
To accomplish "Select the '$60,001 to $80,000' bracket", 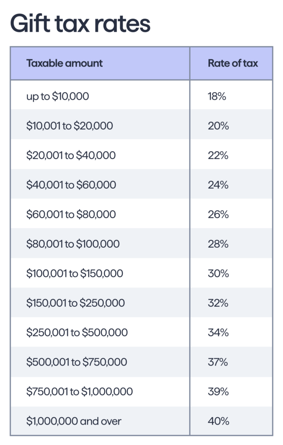I will pyautogui.click(x=71, y=214).
